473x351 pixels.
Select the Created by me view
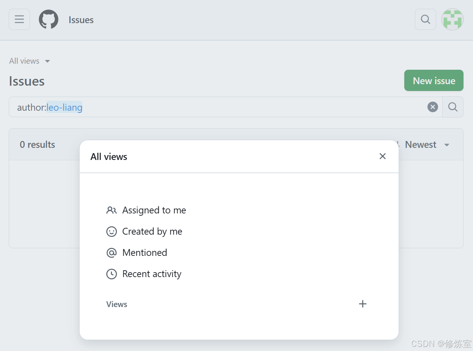[x=152, y=232]
